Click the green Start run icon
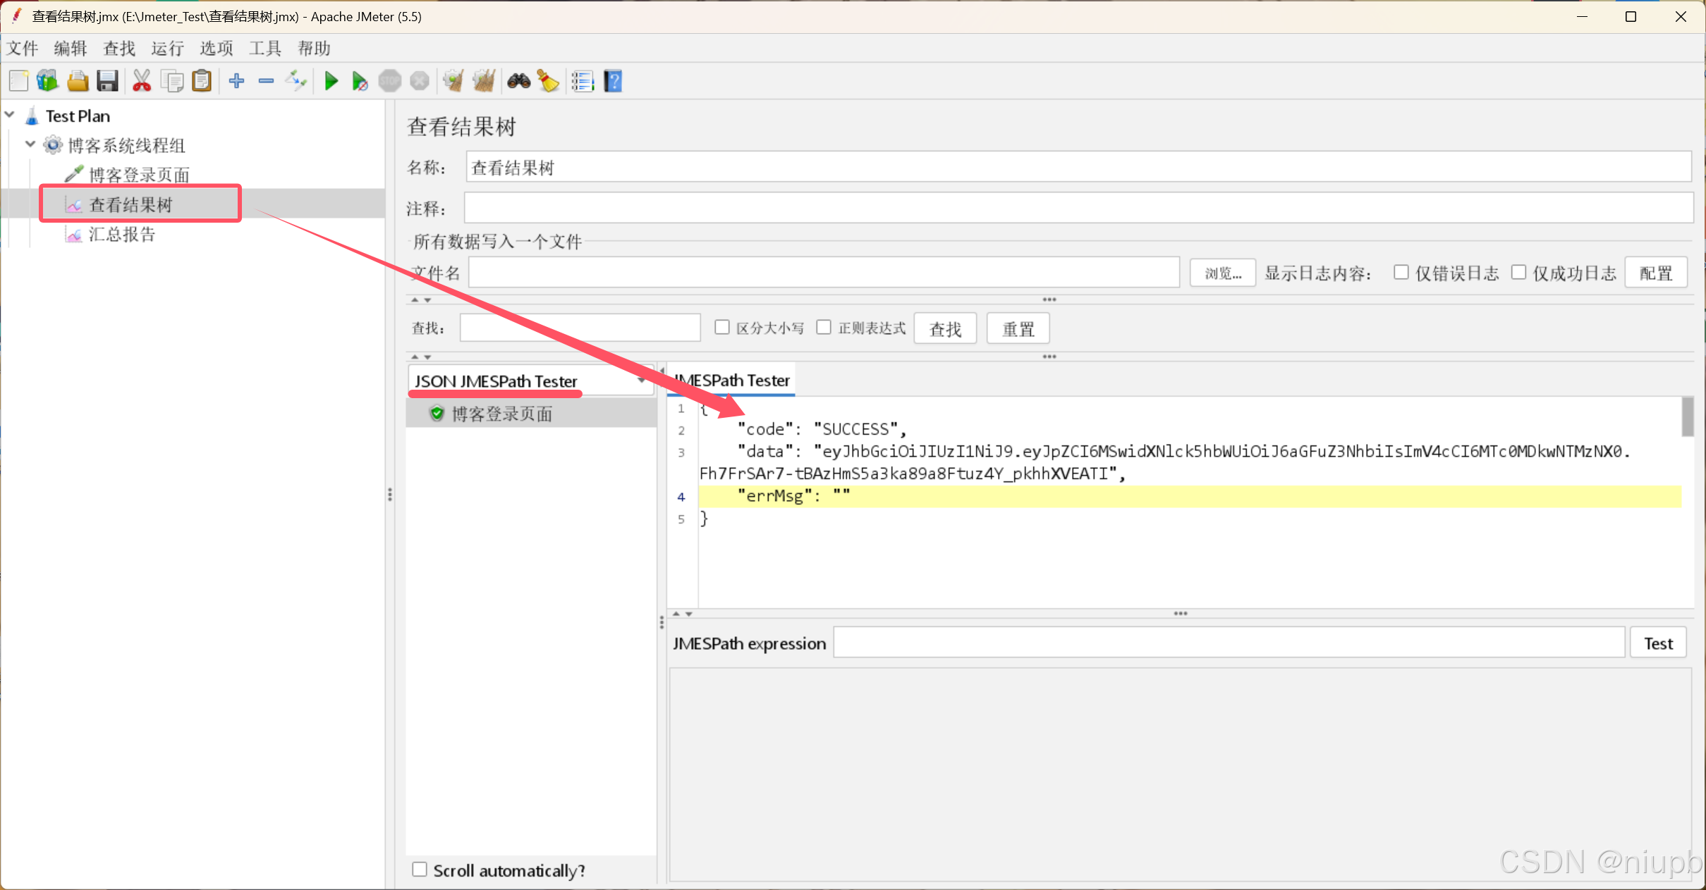The height and width of the screenshot is (890, 1706). [331, 81]
